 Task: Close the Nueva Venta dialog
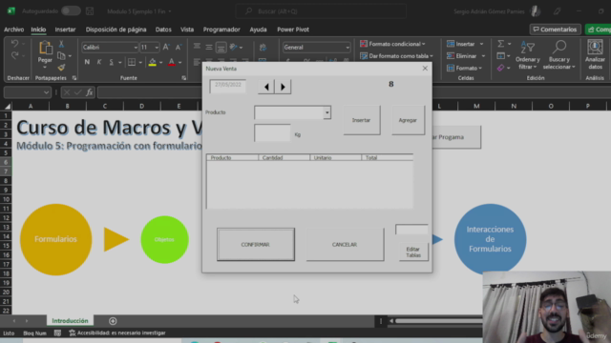coord(425,69)
